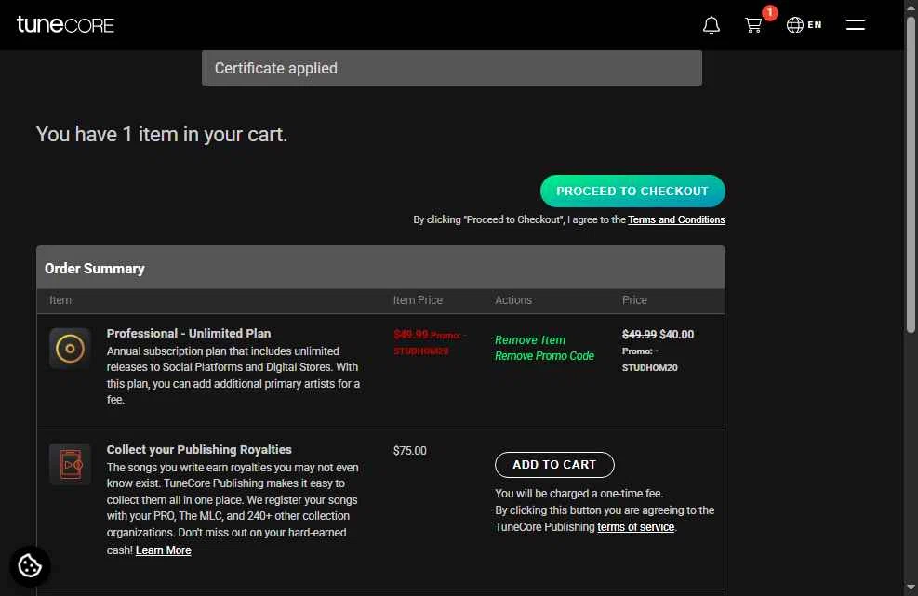918x596 pixels.
Task: Open the EN language selector
Action: (x=804, y=24)
